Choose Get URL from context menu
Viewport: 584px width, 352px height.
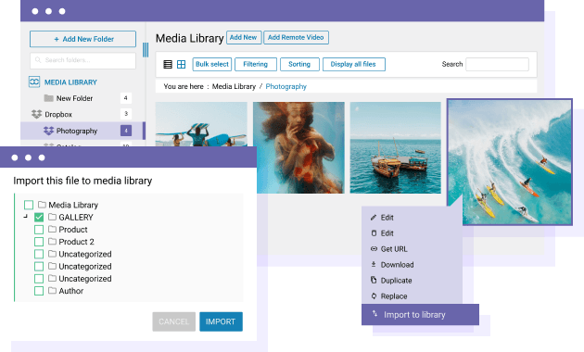click(412, 248)
